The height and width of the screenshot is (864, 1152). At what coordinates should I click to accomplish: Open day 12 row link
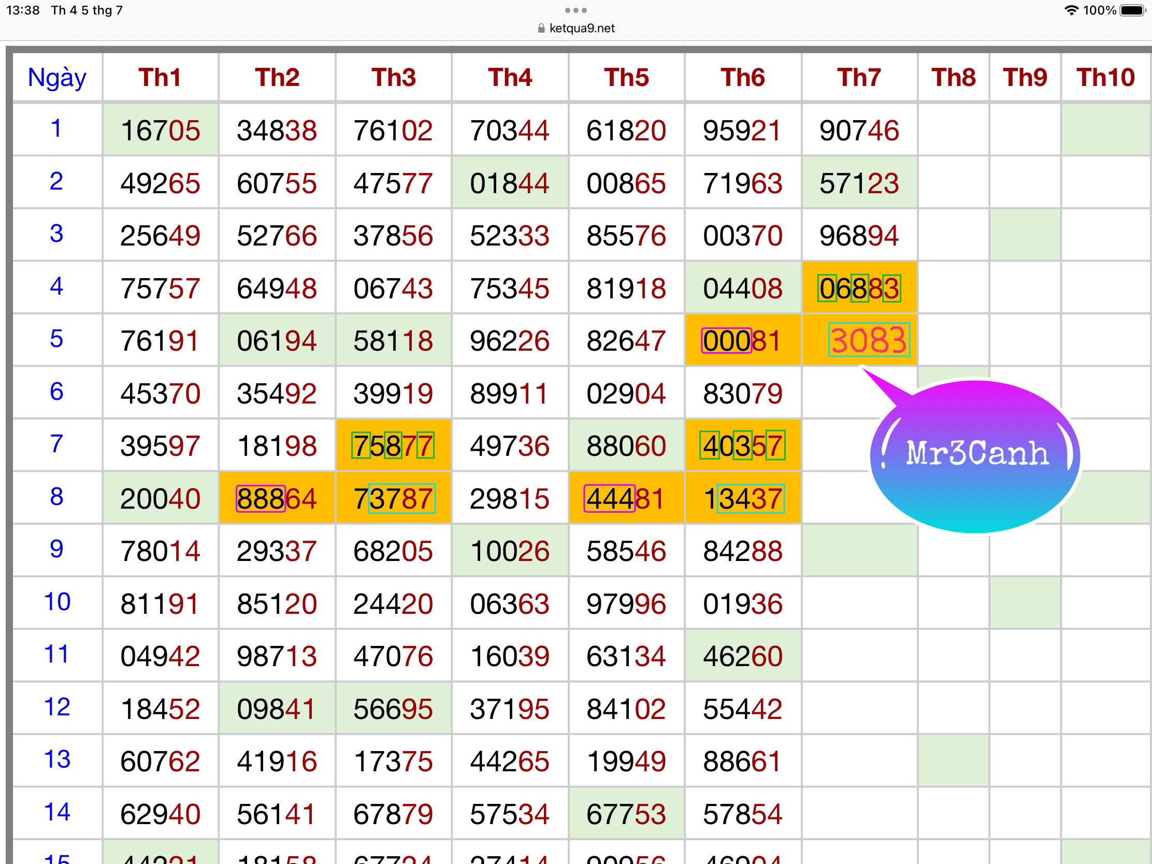coord(57,707)
